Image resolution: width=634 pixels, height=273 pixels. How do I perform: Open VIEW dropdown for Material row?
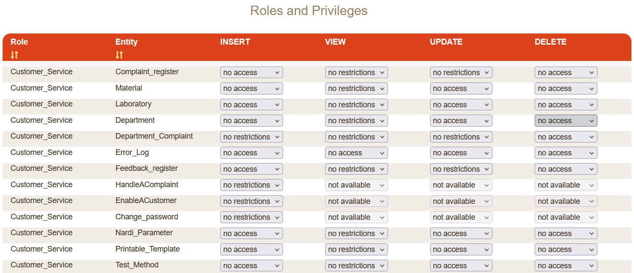coord(357,88)
